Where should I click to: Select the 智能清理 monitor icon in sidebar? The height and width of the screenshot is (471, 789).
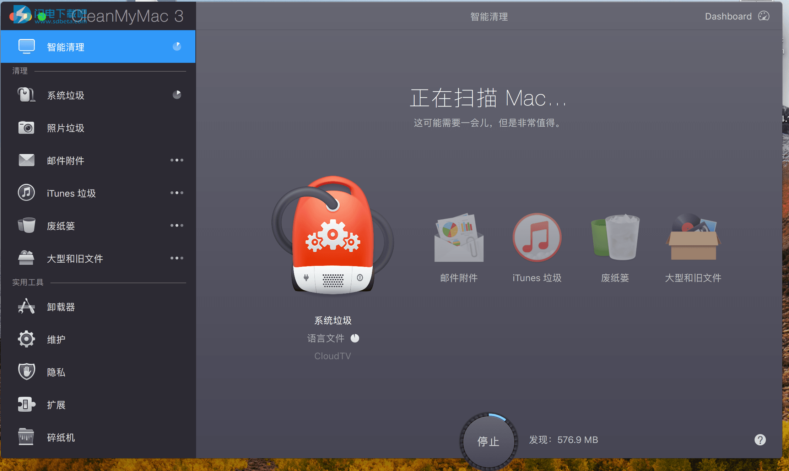pyautogui.click(x=27, y=46)
